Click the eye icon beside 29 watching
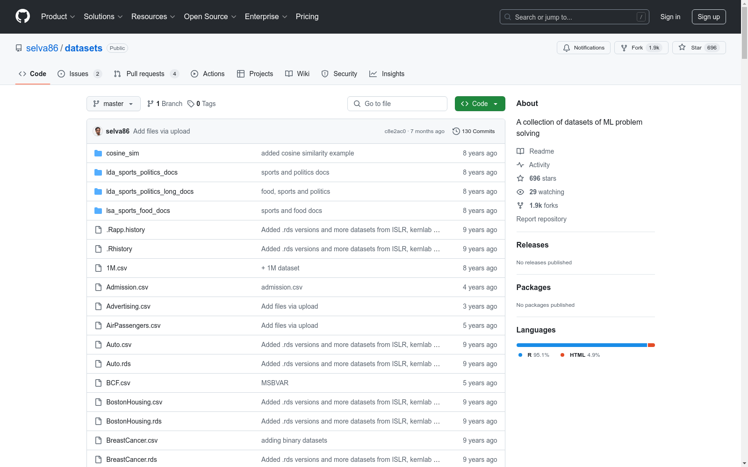This screenshot has height=467, width=748. point(520,192)
